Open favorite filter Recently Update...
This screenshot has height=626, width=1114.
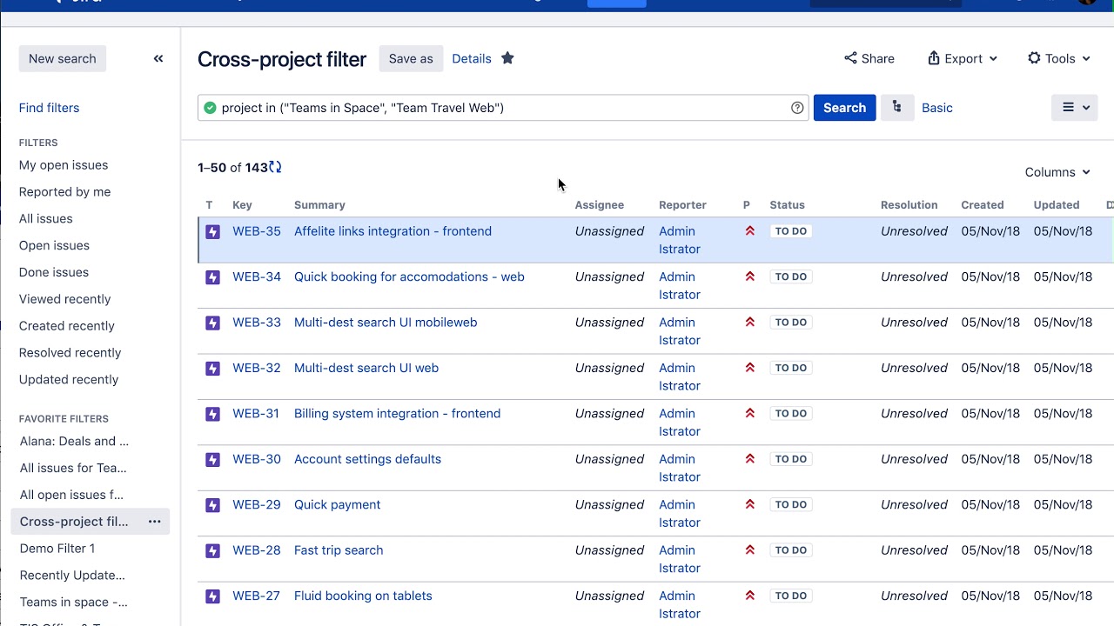[72, 576]
